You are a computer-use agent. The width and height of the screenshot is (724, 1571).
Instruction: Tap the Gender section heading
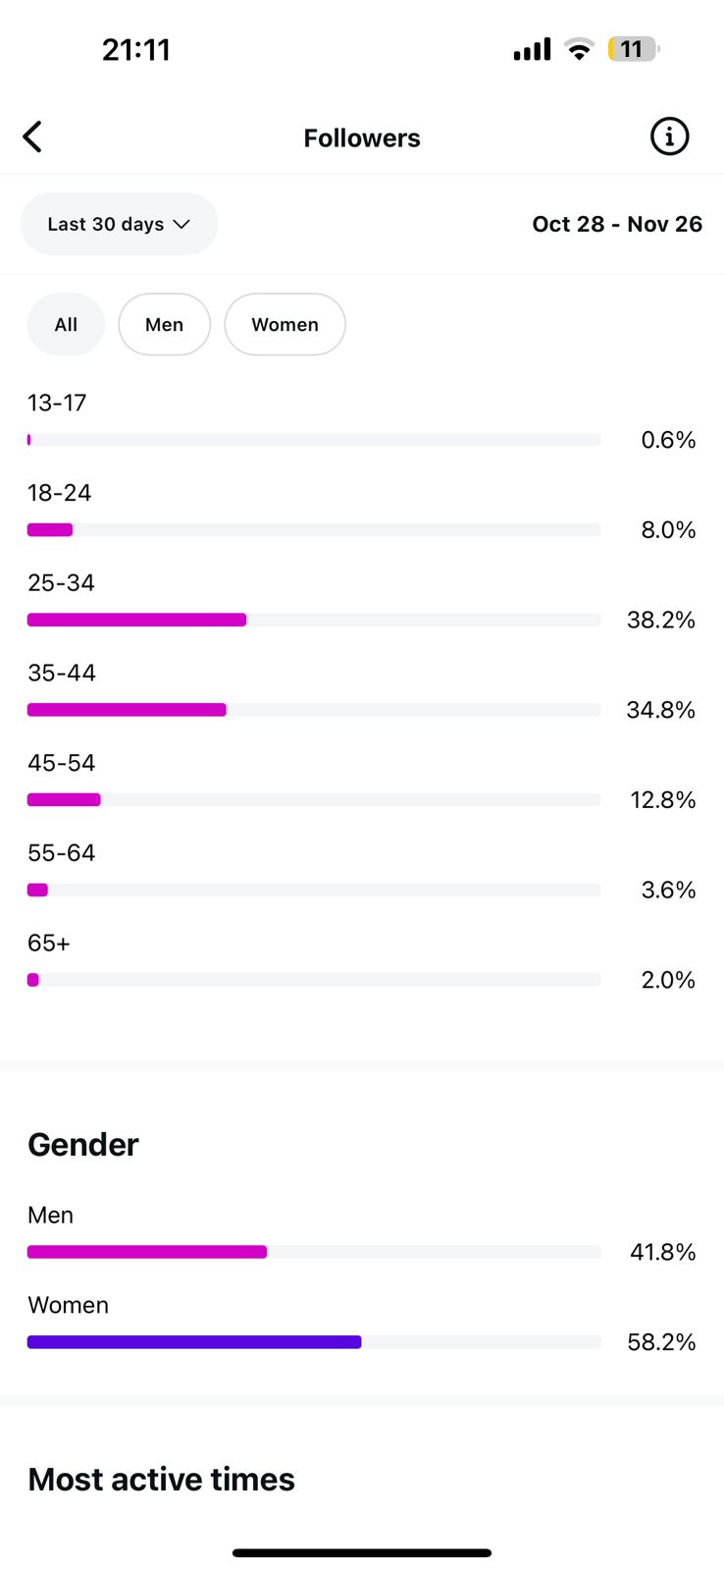tap(83, 1145)
